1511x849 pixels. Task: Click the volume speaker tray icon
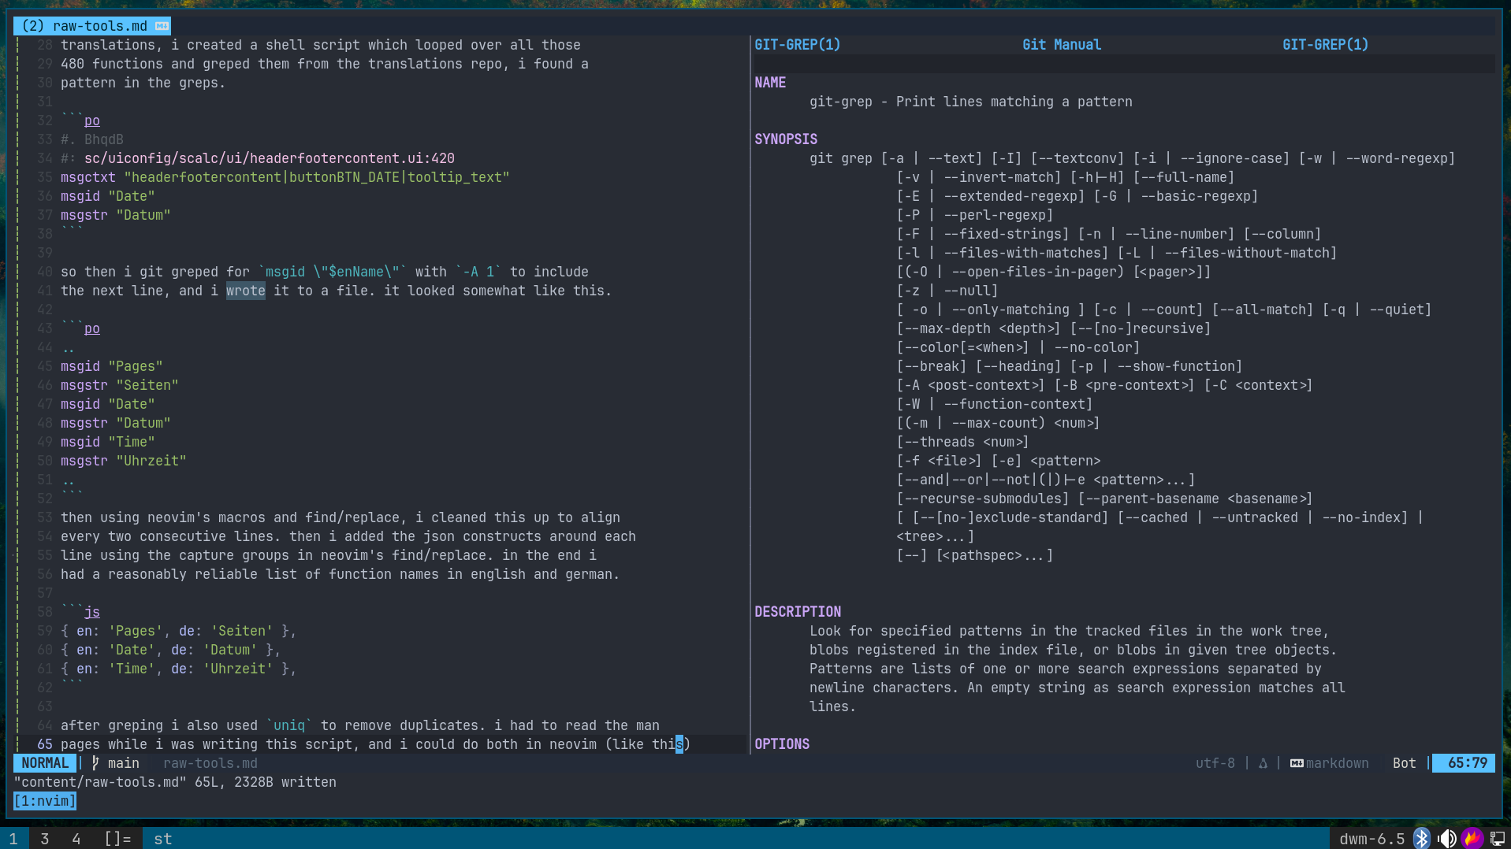tap(1446, 838)
